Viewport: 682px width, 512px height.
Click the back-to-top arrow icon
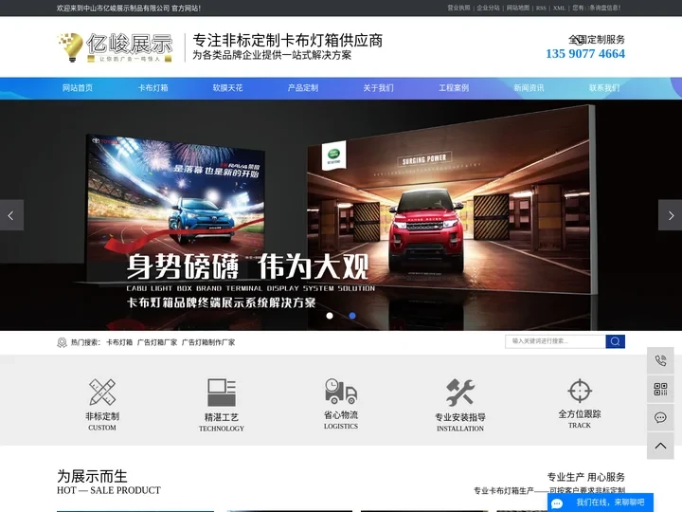660,446
